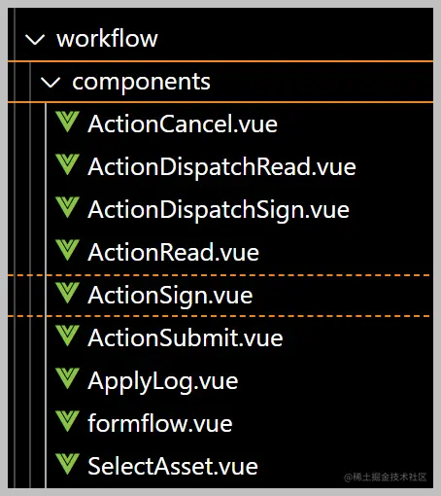Image resolution: width=441 pixels, height=496 pixels.
Task: Select the components folder label
Action: (141, 82)
